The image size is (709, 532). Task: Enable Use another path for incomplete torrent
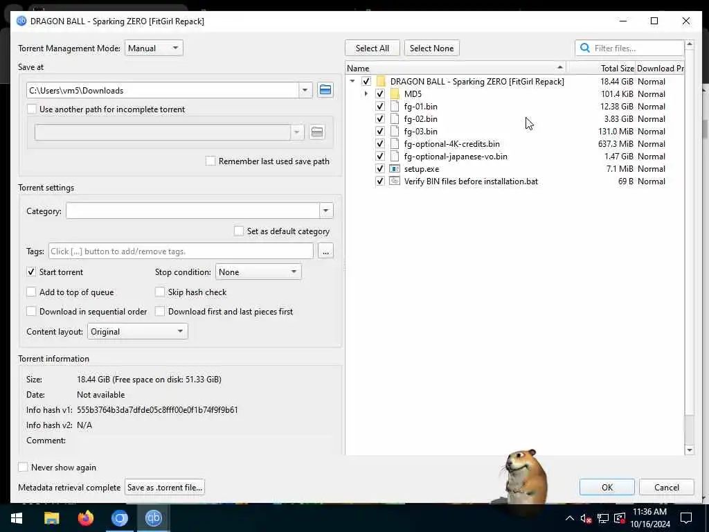pyautogui.click(x=32, y=109)
